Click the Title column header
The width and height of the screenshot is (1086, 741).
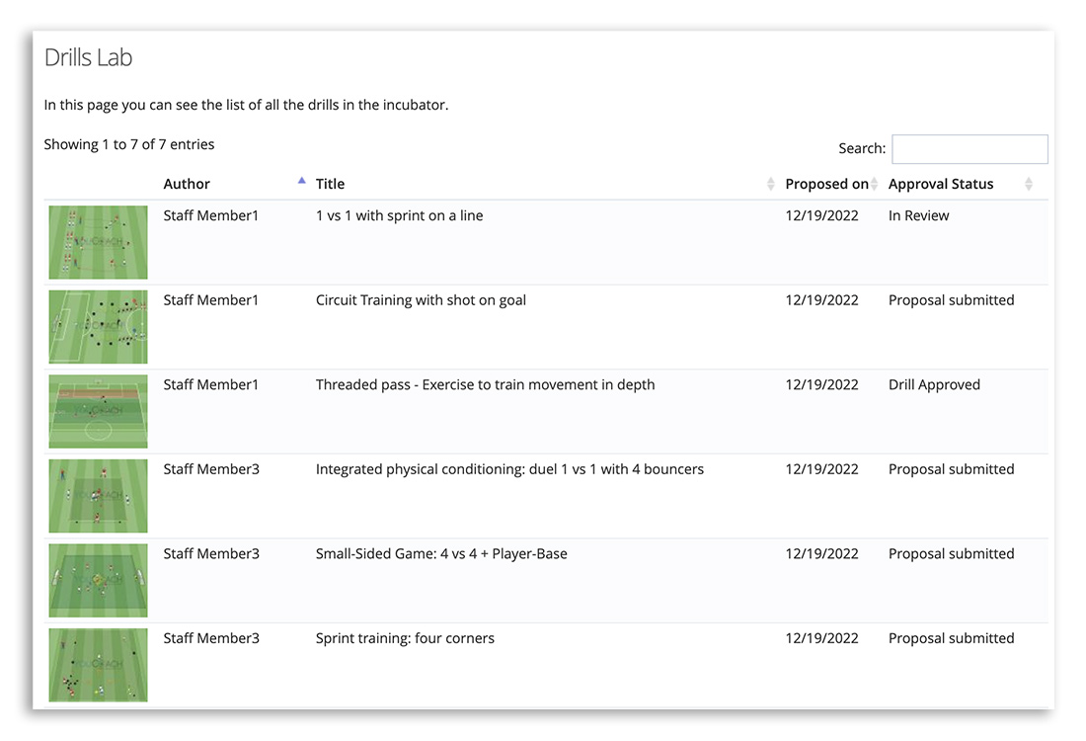click(331, 184)
